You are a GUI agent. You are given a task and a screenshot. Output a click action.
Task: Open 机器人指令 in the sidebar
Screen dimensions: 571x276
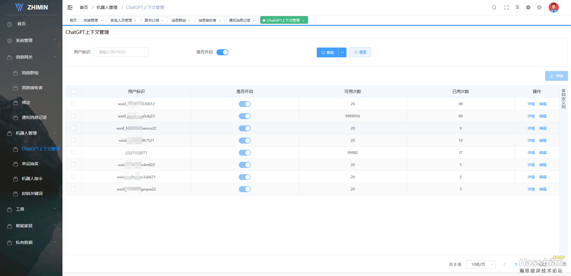coord(31,179)
